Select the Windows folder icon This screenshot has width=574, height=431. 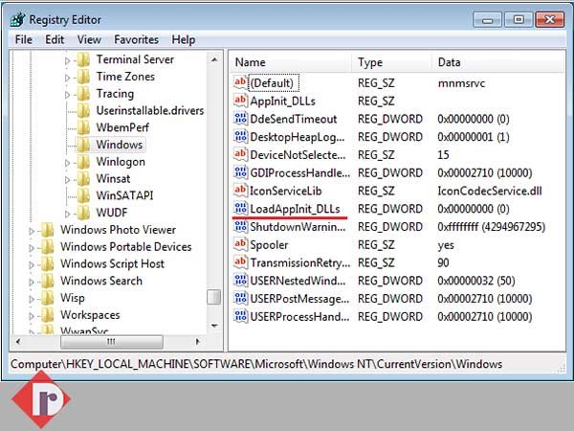point(83,145)
